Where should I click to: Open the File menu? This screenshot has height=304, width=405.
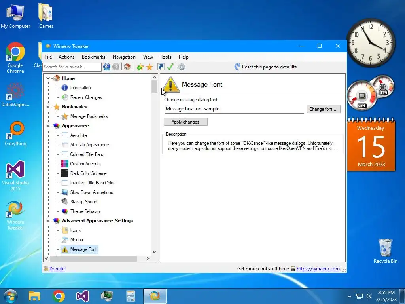coord(48,57)
